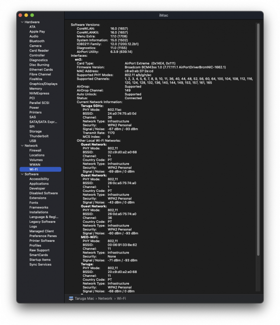Select Disabled Software entry
Screen dimensions: 280x325
(x=43, y=193)
